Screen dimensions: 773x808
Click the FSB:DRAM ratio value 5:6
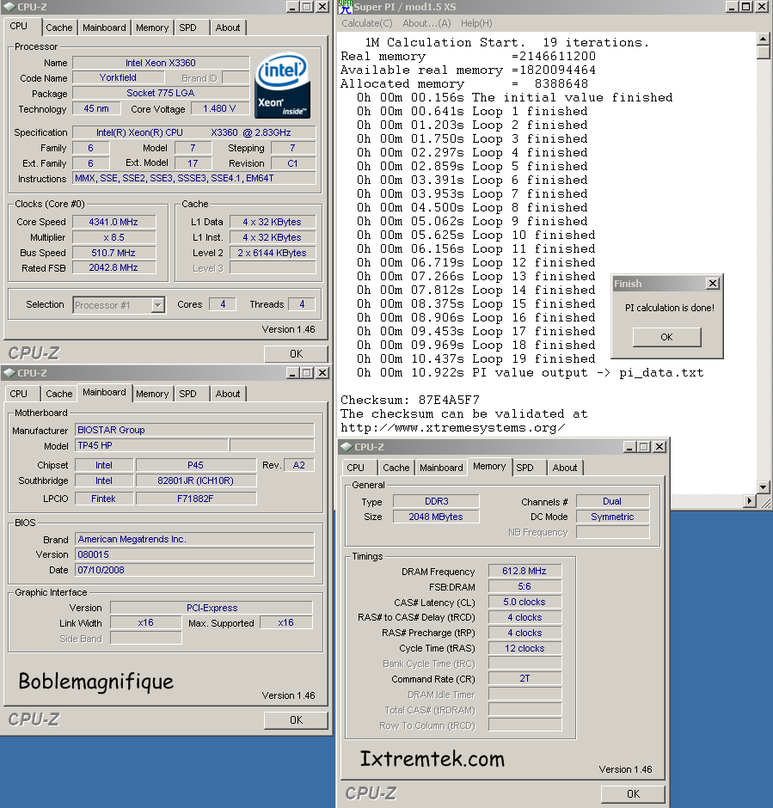525,586
